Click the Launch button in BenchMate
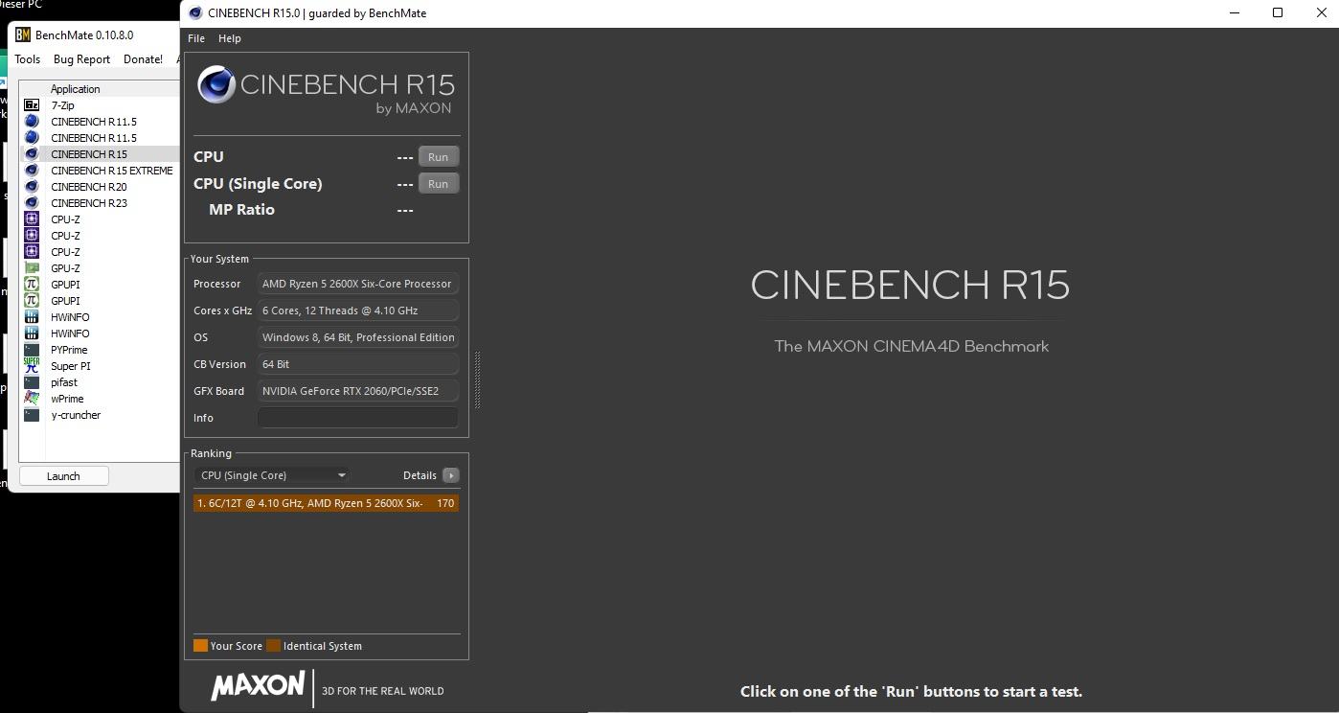The image size is (1339, 713). [64, 476]
